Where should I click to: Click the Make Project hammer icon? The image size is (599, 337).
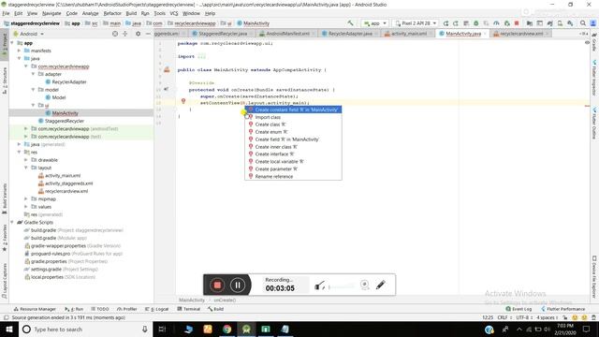pyautogui.click(x=350, y=22)
